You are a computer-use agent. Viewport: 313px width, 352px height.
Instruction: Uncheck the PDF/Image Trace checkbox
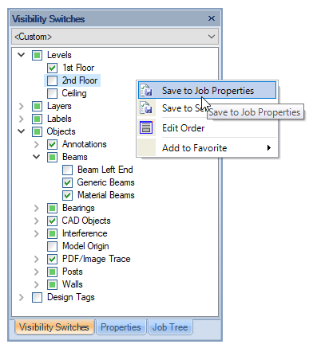click(x=52, y=259)
